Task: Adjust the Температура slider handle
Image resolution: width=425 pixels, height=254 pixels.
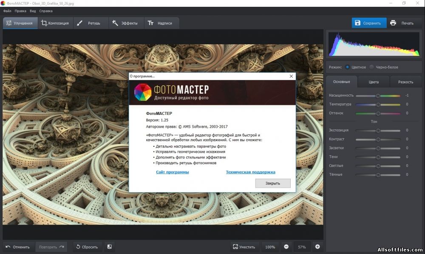Action: coord(378,105)
